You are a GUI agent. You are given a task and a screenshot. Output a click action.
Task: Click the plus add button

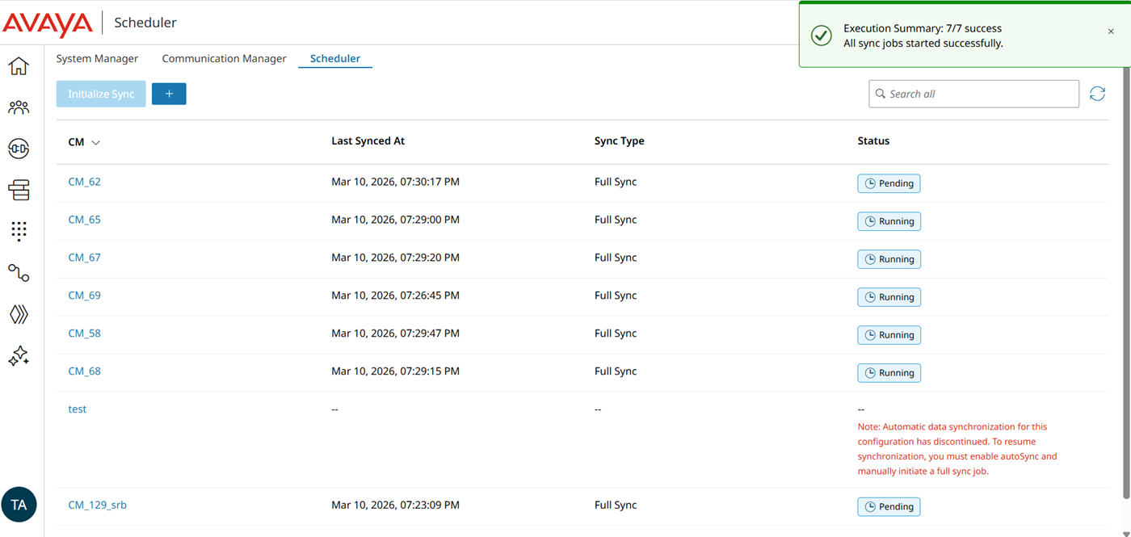169,94
